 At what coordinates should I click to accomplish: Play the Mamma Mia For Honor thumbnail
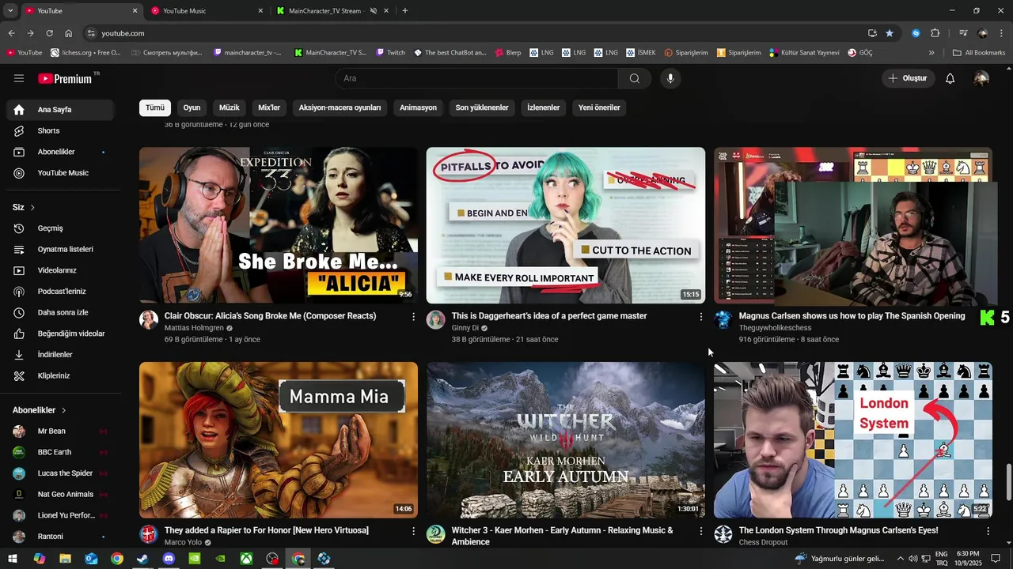279,440
